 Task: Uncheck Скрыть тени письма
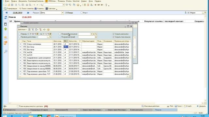click(114, 37)
